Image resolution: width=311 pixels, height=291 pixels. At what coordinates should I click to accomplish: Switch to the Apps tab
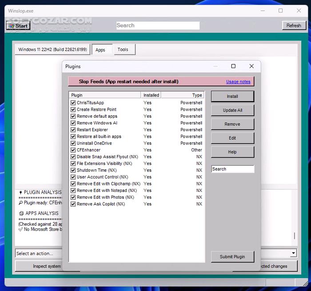100,50
